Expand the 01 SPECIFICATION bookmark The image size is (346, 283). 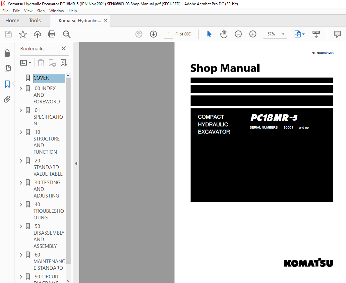tap(21, 110)
